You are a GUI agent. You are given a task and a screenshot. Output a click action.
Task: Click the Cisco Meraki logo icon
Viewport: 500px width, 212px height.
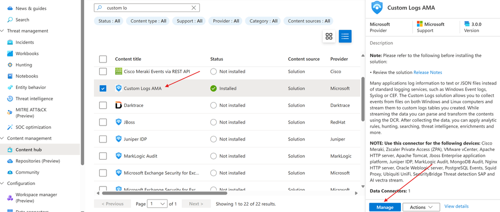click(x=119, y=71)
